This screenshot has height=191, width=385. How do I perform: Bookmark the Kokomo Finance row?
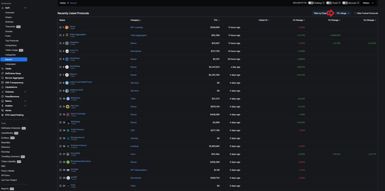pos(60,146)
